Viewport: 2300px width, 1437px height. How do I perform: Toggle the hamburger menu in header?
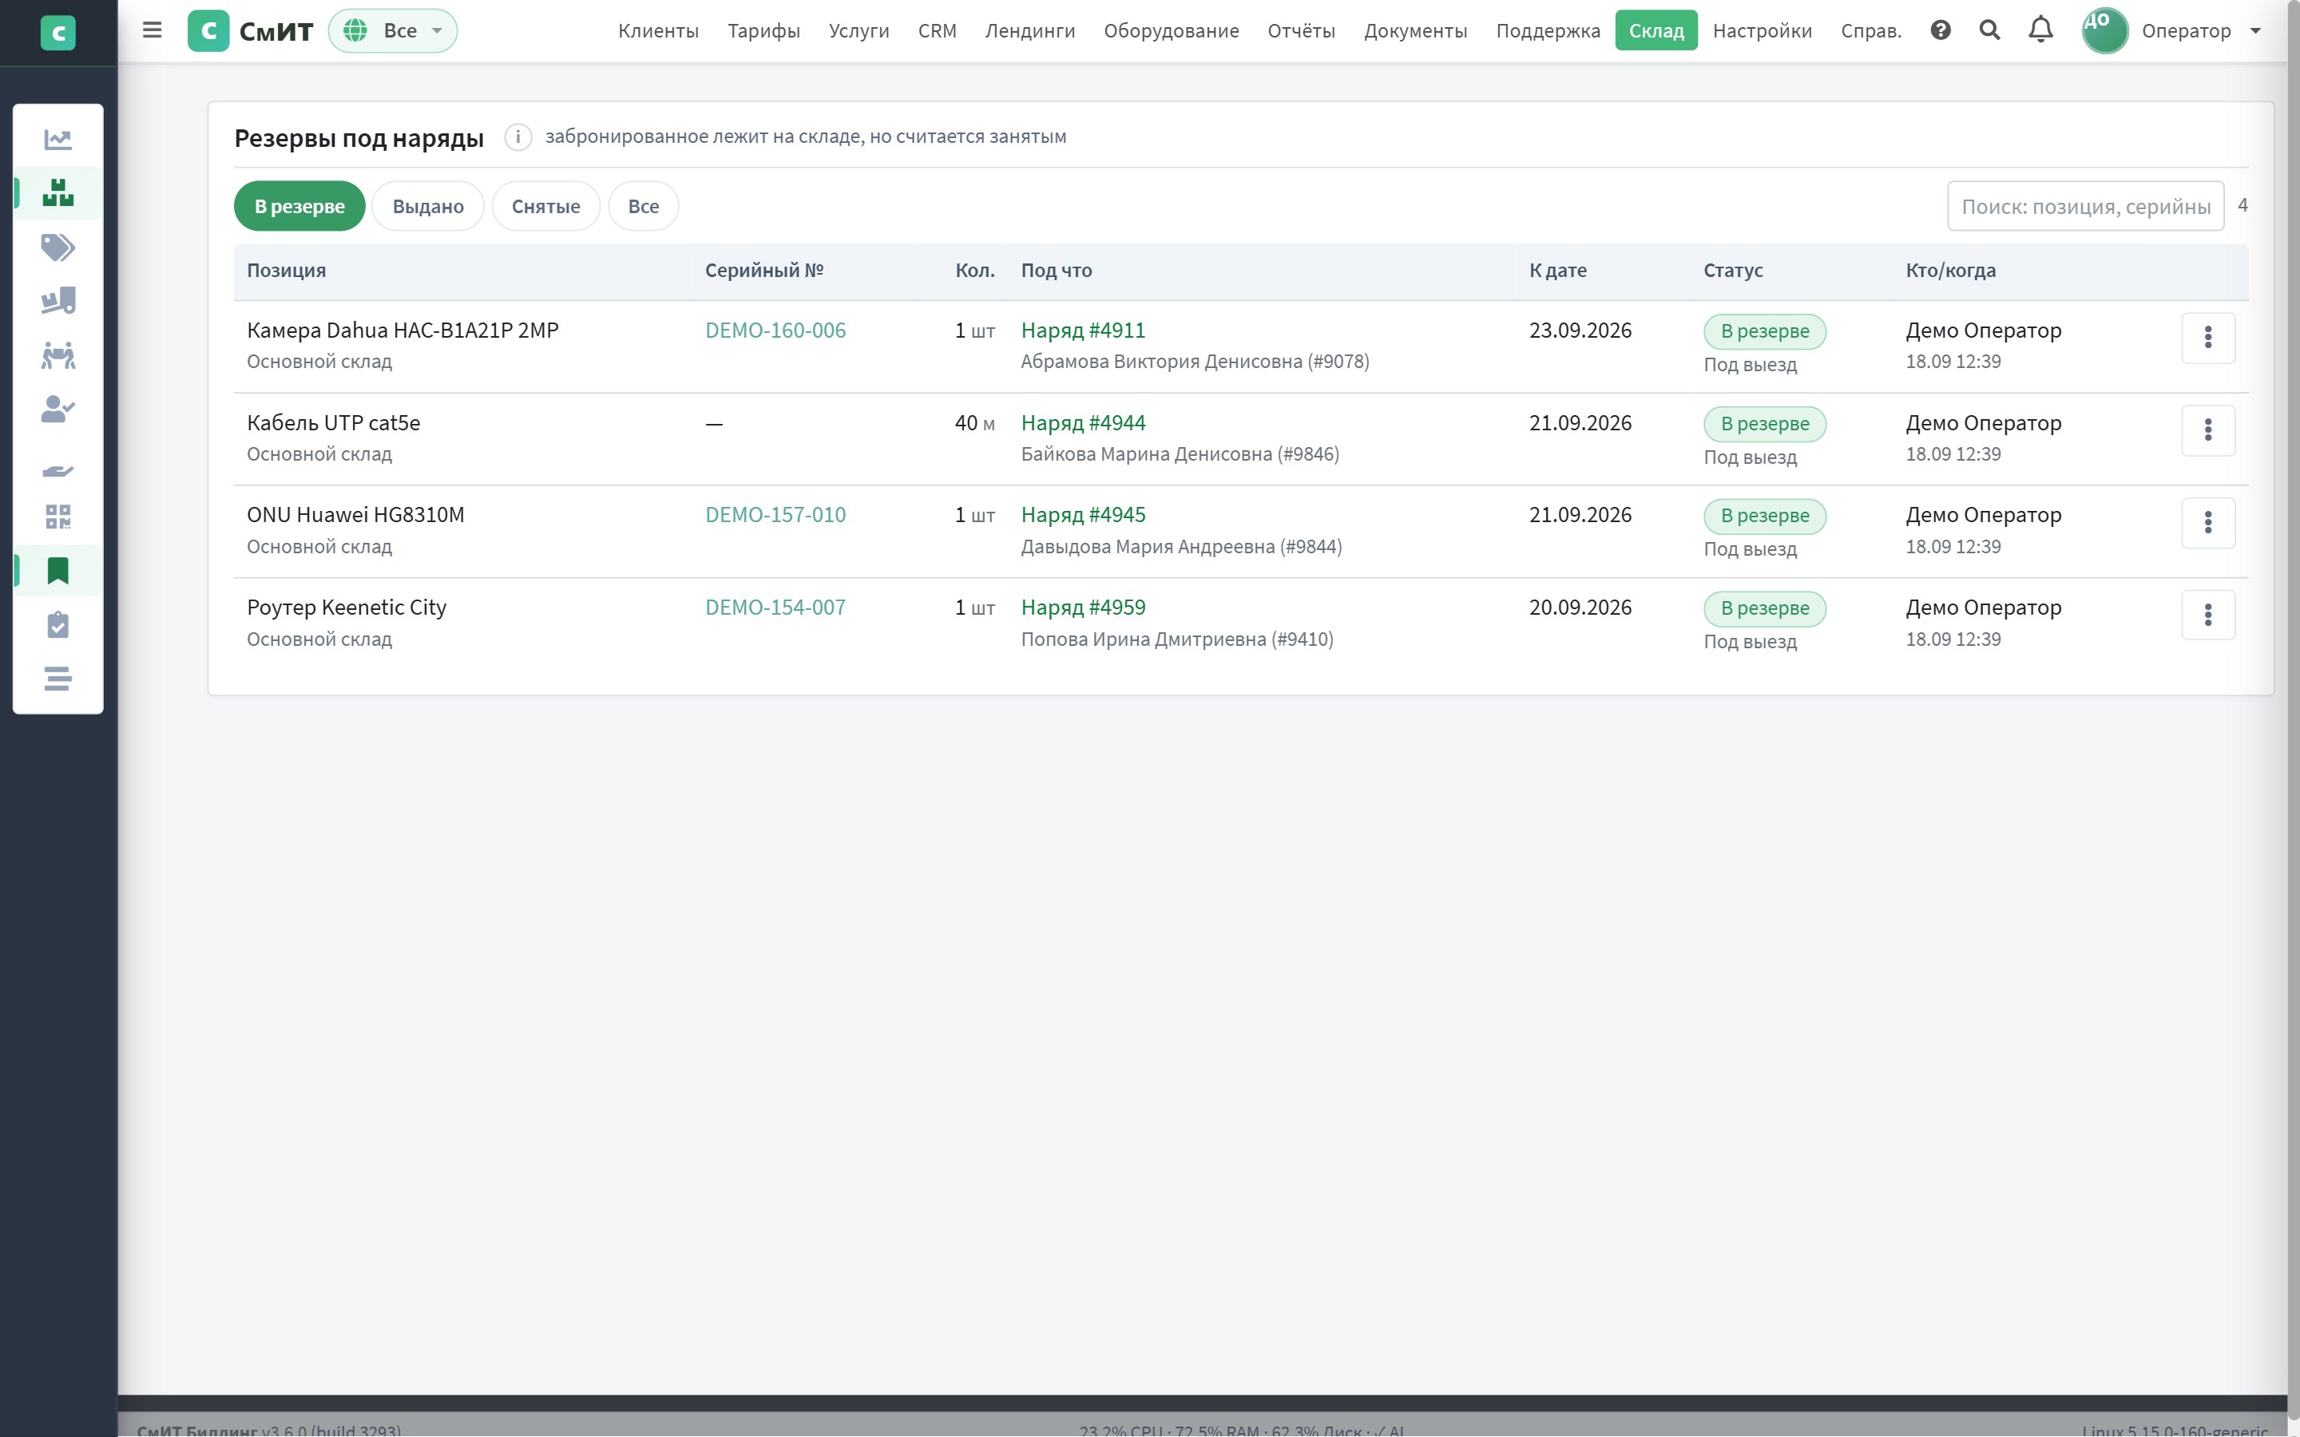(x=152, y=30)
